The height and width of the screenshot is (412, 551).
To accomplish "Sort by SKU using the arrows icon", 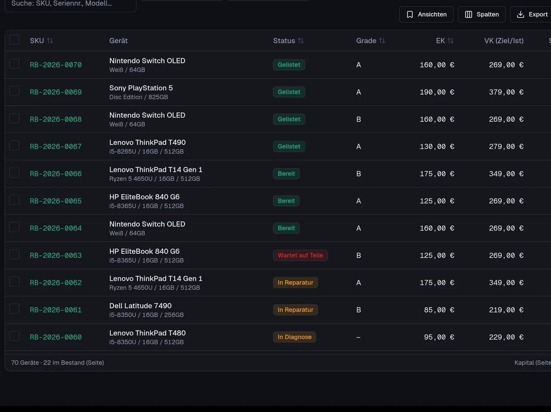I will coord(50,40).
